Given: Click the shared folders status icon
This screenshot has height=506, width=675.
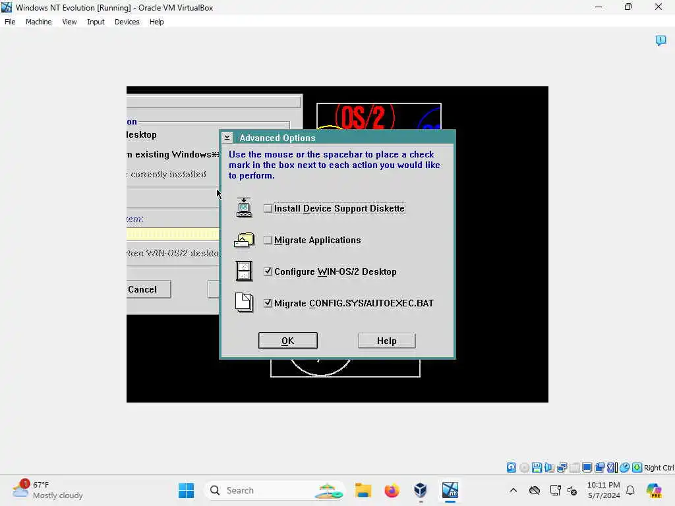Looking at the screenshot, I should tap(599, 468).
